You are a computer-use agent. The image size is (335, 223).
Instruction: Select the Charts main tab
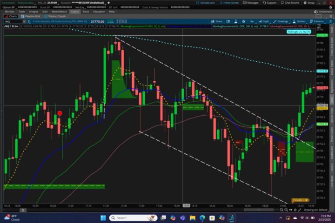click(75, 12)
